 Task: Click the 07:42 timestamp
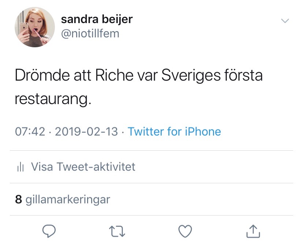click(30, 132)
